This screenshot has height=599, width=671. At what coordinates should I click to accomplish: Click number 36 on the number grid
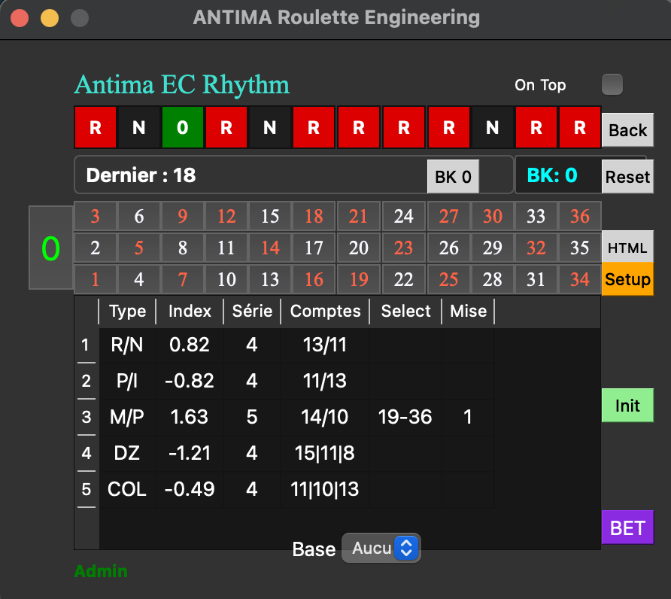578,216
